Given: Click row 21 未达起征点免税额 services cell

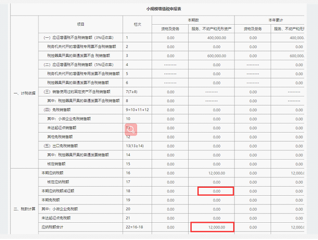Looking at the screenshot, I should (x=212, y=218).
